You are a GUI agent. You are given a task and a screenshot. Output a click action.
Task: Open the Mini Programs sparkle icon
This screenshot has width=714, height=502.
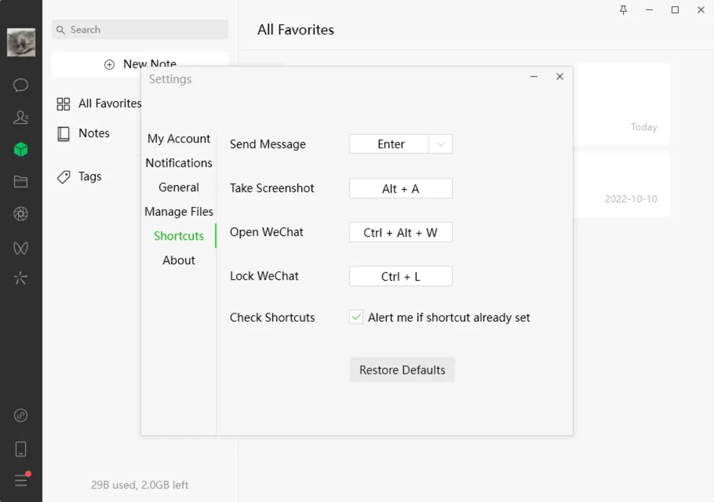21,278
